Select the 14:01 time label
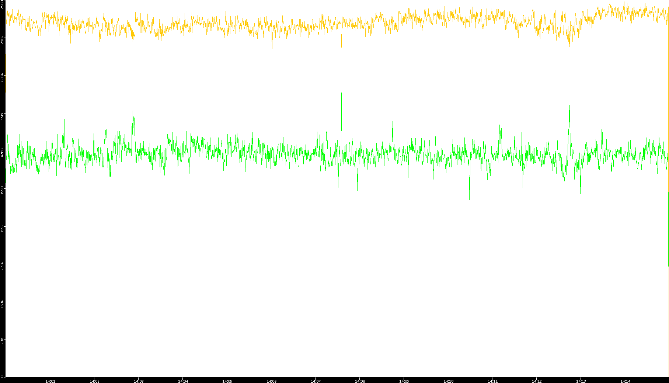This screenshot has width=669, height=383. (x=50, y=381)
